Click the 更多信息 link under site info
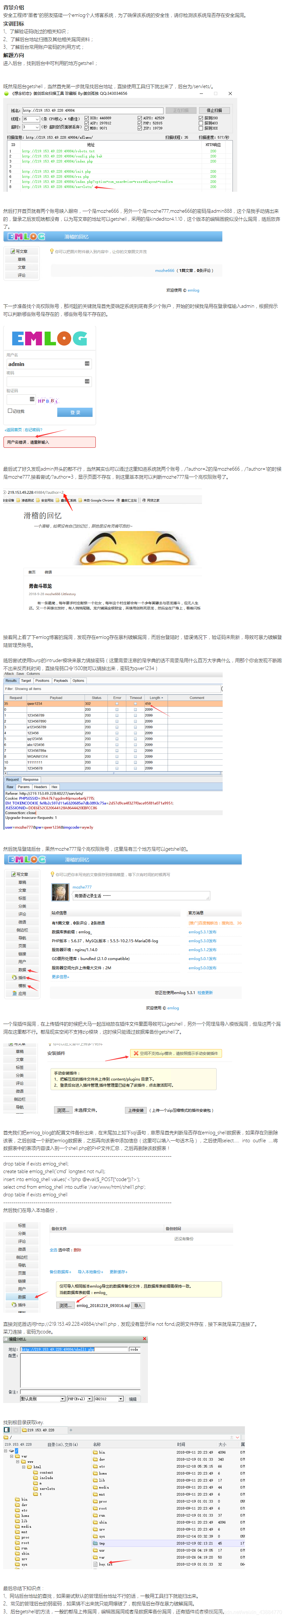The width and height of the screenshot is (285, 1618). [59, 977]
